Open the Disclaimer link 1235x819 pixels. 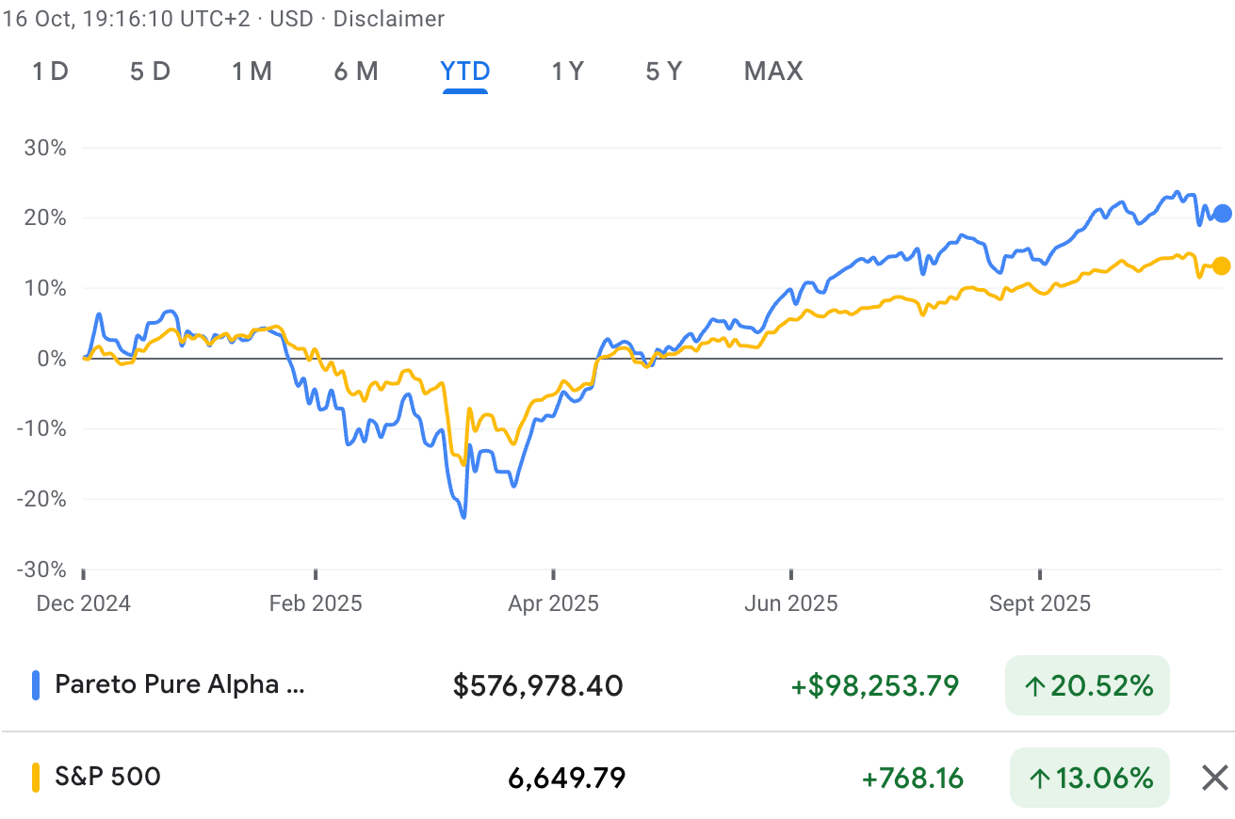pos(388,18)
